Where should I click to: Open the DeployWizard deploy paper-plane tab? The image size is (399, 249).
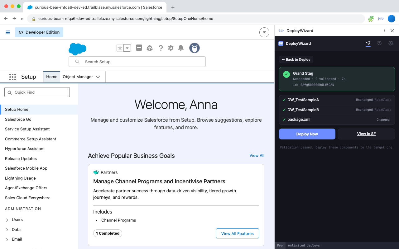pyautogui.click(x=368, y=44)
